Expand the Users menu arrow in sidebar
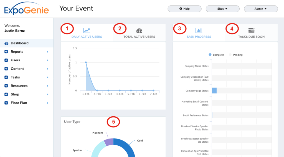Viewport: 284px width, 157px height. (48, 60)
